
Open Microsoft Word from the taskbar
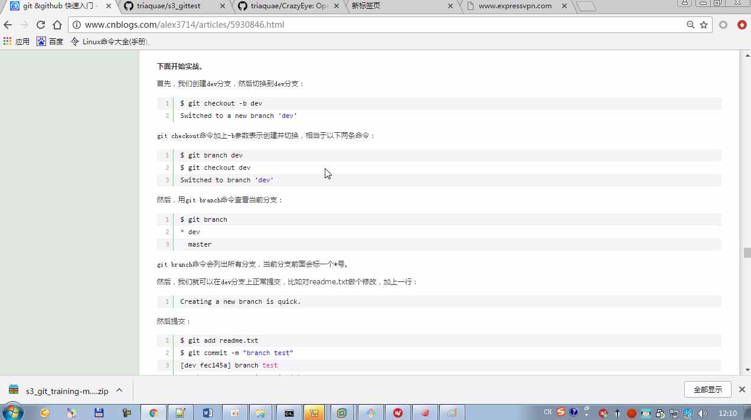(207, 413)
